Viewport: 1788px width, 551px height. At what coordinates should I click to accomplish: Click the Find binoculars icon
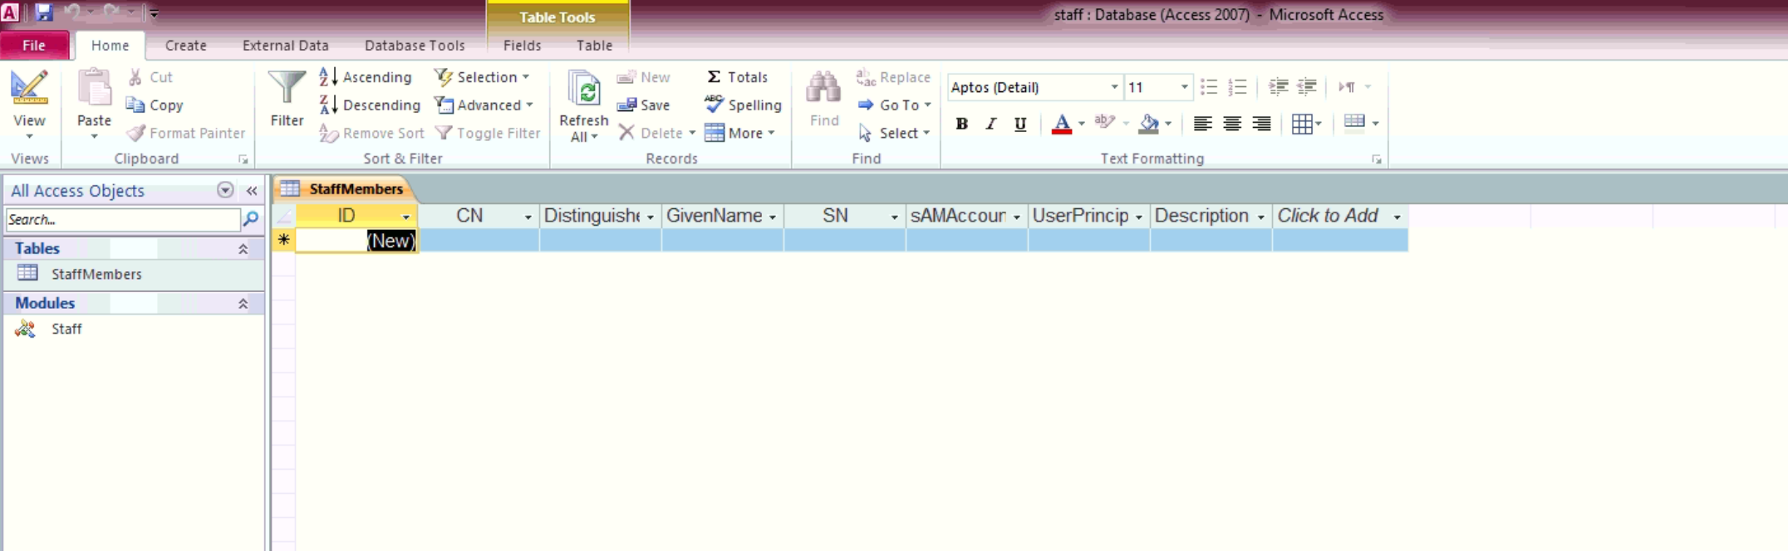pos(823,88)
